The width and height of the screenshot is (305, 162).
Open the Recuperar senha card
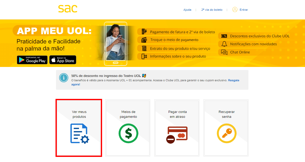(x=226, y=128)
